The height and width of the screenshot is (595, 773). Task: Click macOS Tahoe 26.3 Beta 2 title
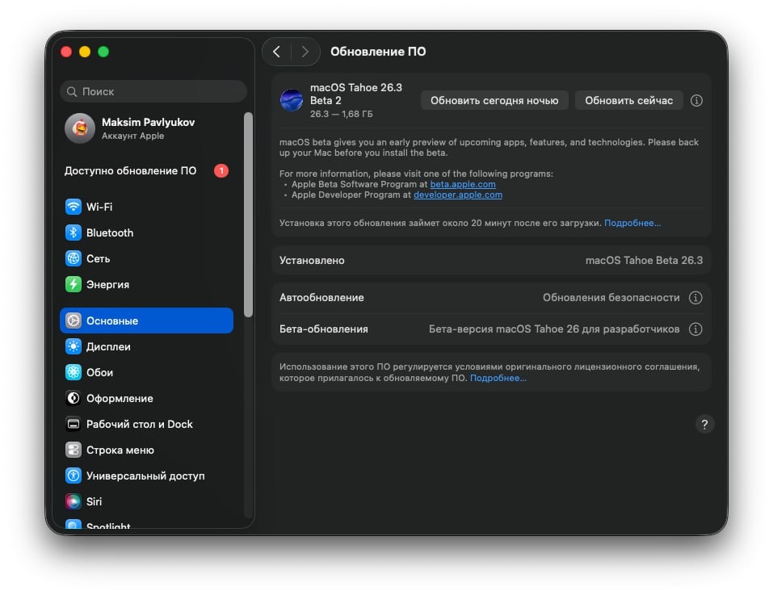tap(356, 94)
